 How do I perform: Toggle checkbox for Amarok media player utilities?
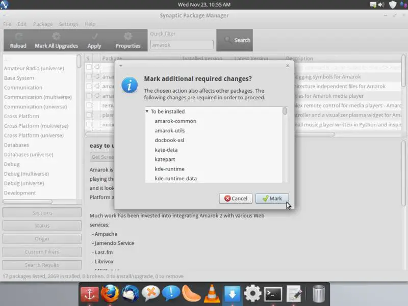pos(89,96)
